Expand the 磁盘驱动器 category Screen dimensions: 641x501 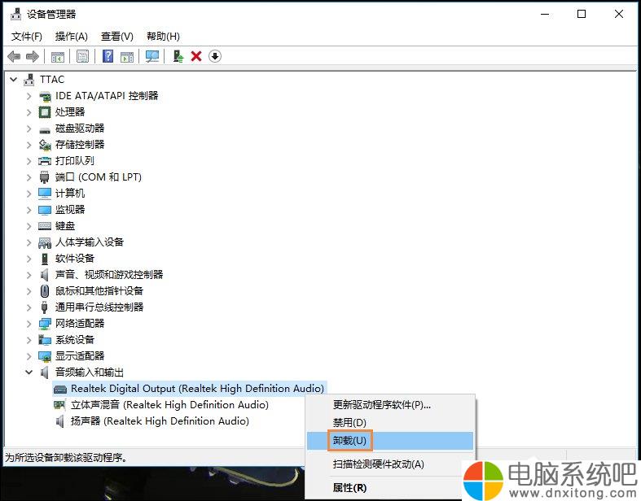[29, 129]
